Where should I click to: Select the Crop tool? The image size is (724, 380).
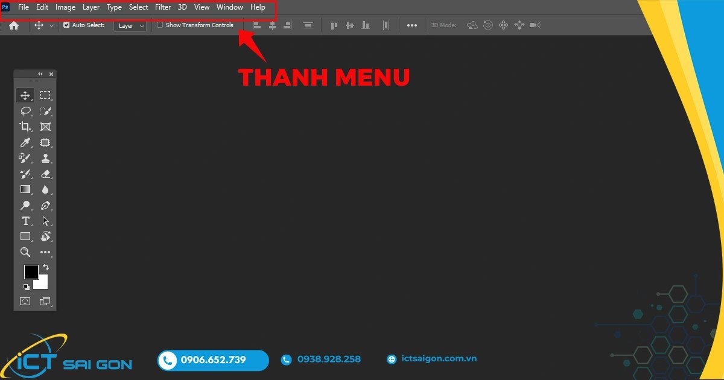point(25,127)
